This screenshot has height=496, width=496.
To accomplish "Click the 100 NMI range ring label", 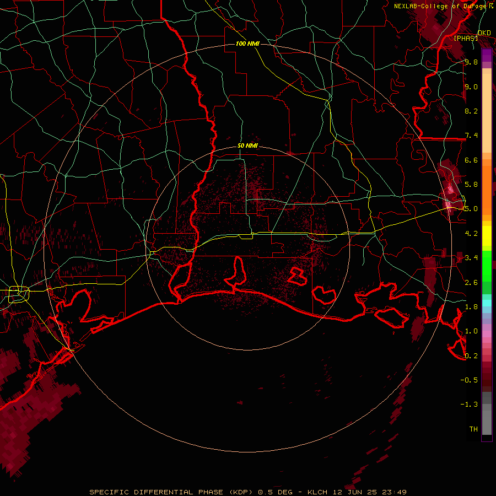I will pos(247,44).
